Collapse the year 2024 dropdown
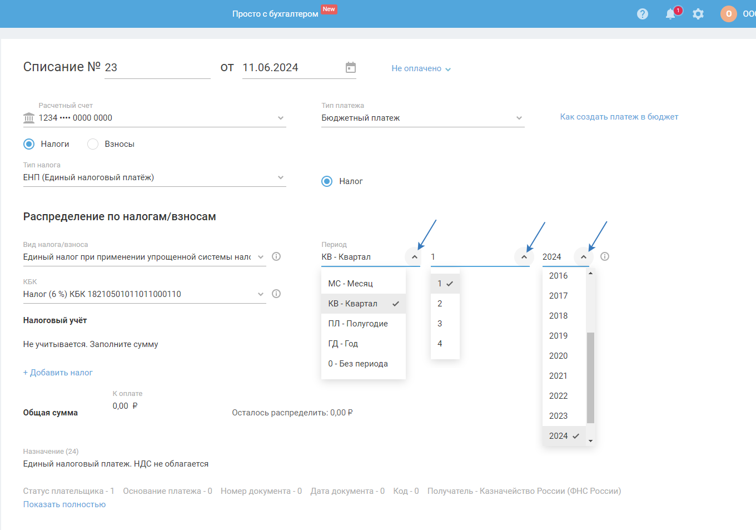Image resolution: width=756 pixels, height=530 pixels. point(583,257)
